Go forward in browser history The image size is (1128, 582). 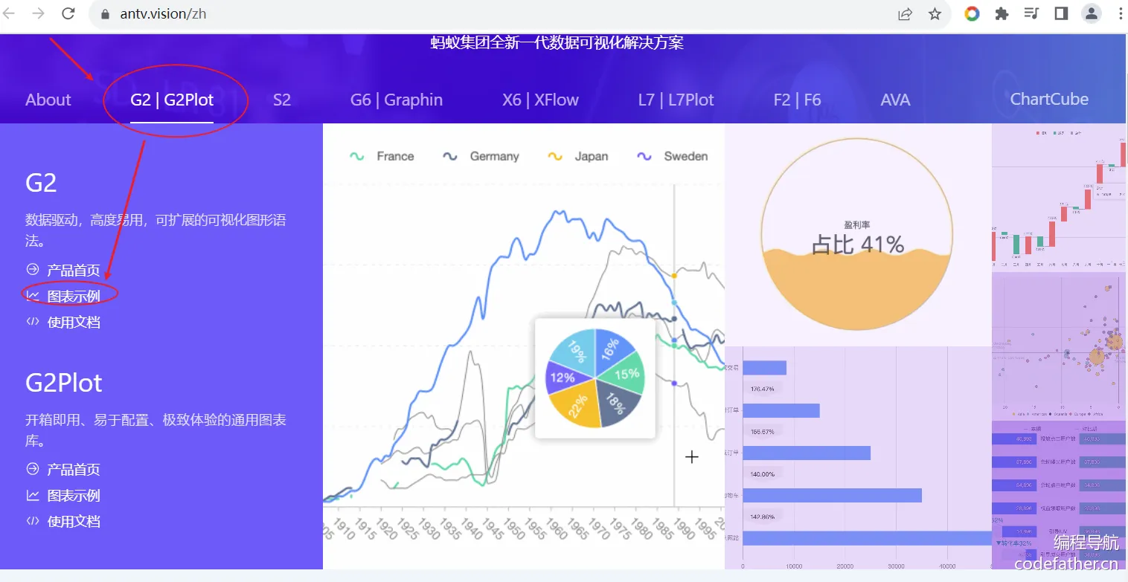[x=39, y=13]
